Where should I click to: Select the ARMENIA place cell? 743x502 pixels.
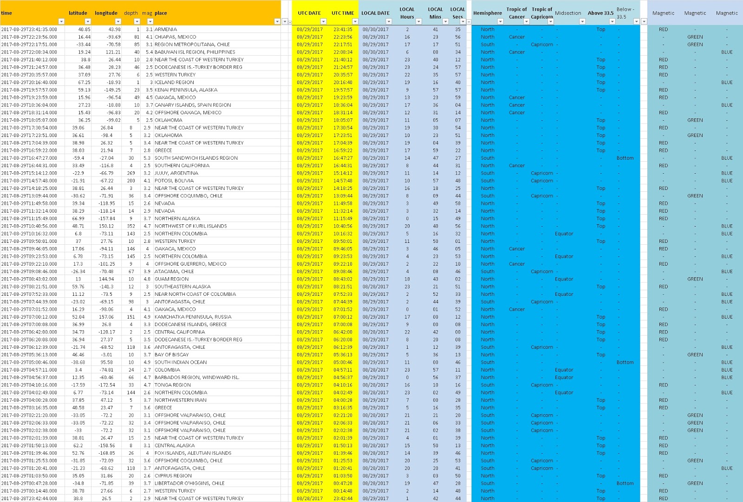click(x=217, y=29)
